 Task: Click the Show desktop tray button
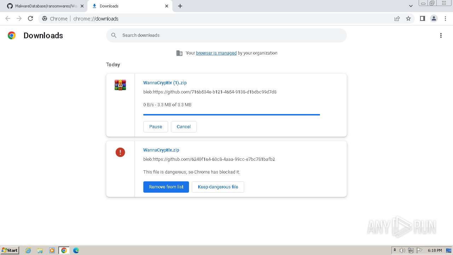coord(449,250)
